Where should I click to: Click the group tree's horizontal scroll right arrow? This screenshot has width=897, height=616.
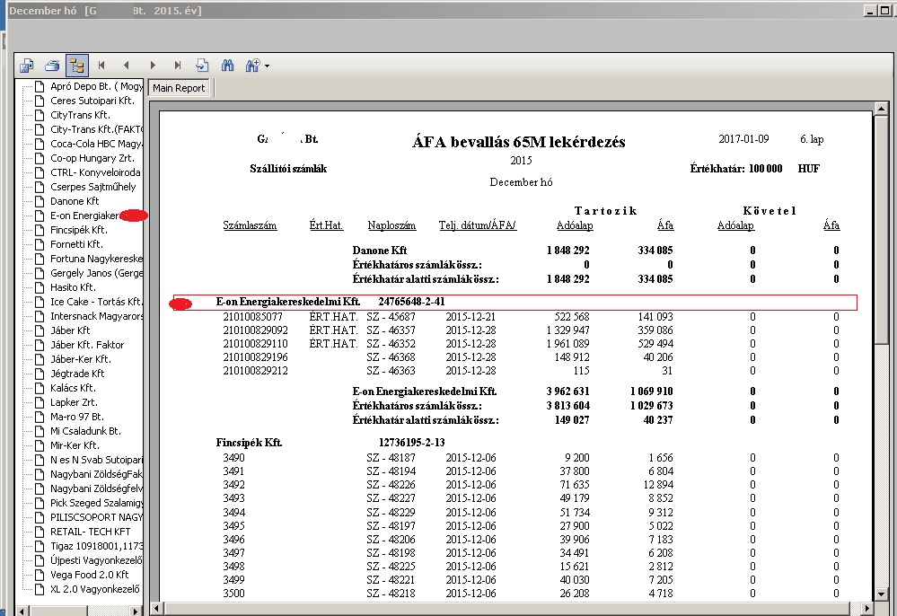coord(136,611)
